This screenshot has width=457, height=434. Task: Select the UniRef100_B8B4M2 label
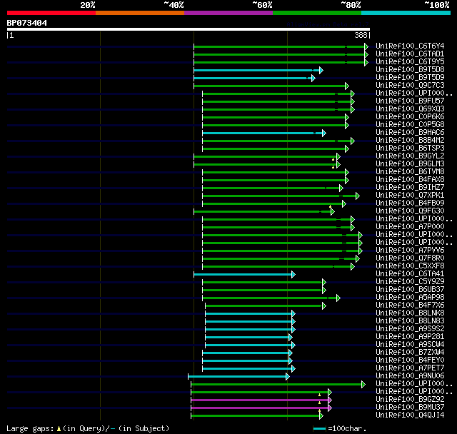pyautogui.click(x=410, y=141)
